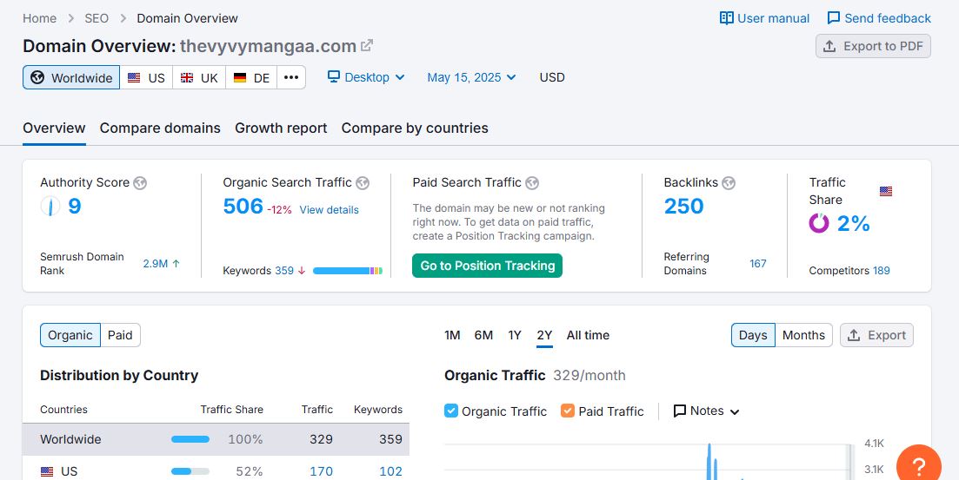The height and width of the screenshot is (480, 959).
Task: Set chart range to 1M
Action: (452, 335)
